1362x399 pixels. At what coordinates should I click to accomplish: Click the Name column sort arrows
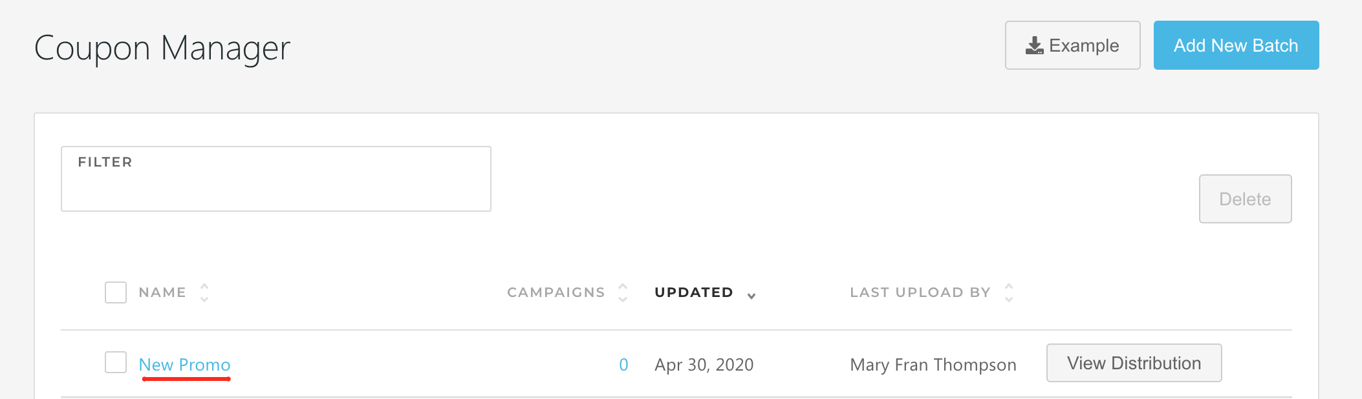pos(204,292)
